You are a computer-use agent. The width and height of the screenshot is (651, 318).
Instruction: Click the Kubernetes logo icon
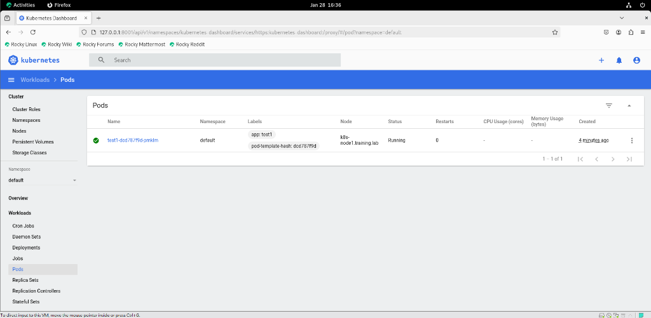tap(13, 60)
